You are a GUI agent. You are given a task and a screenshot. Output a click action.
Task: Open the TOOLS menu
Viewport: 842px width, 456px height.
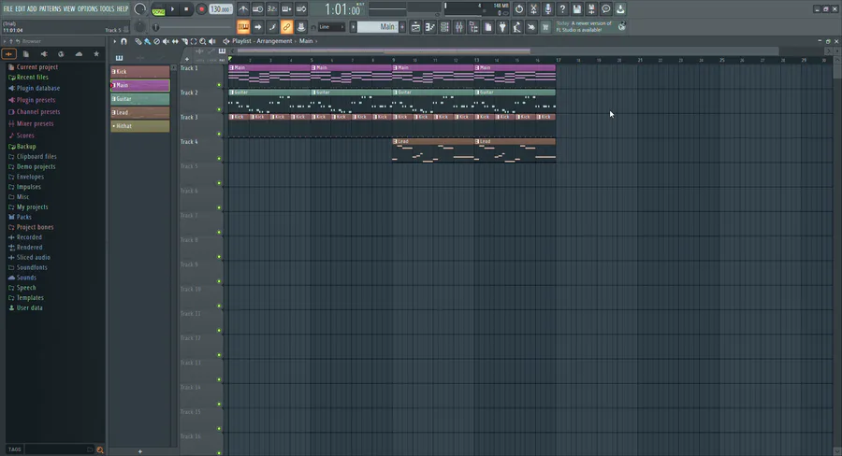pos(107,8)
